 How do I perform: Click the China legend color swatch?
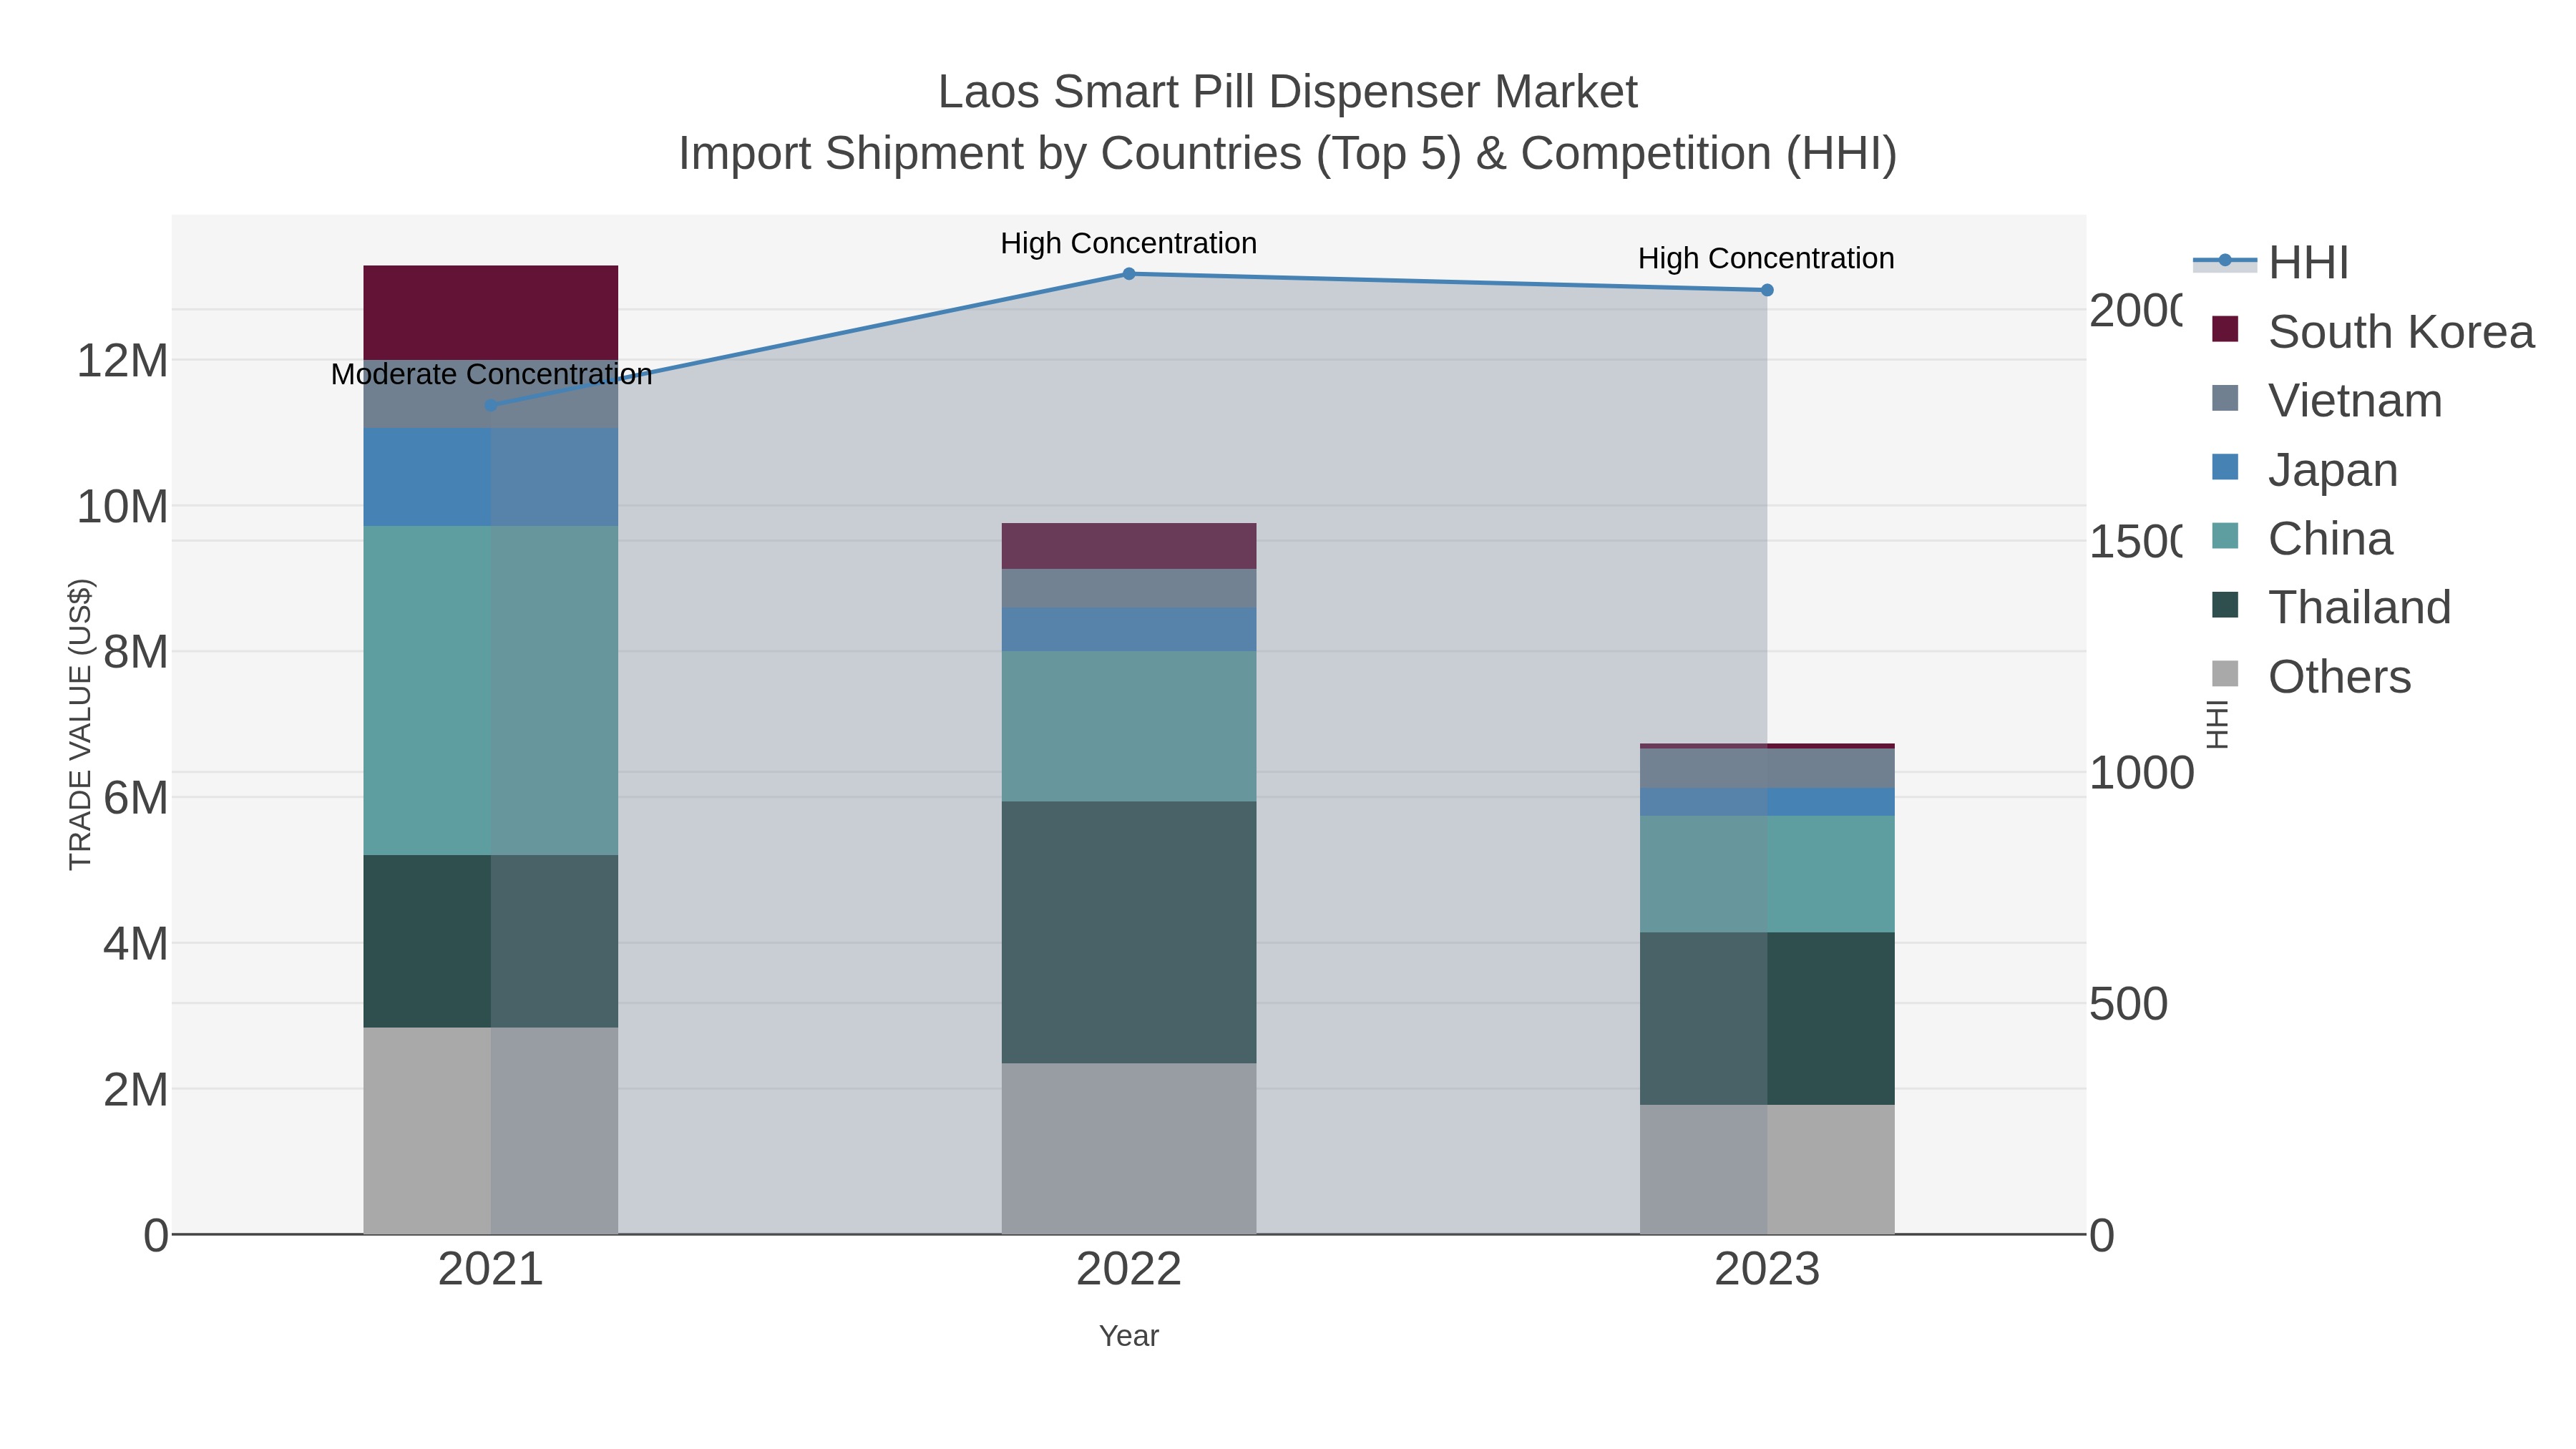[2225, 536]
